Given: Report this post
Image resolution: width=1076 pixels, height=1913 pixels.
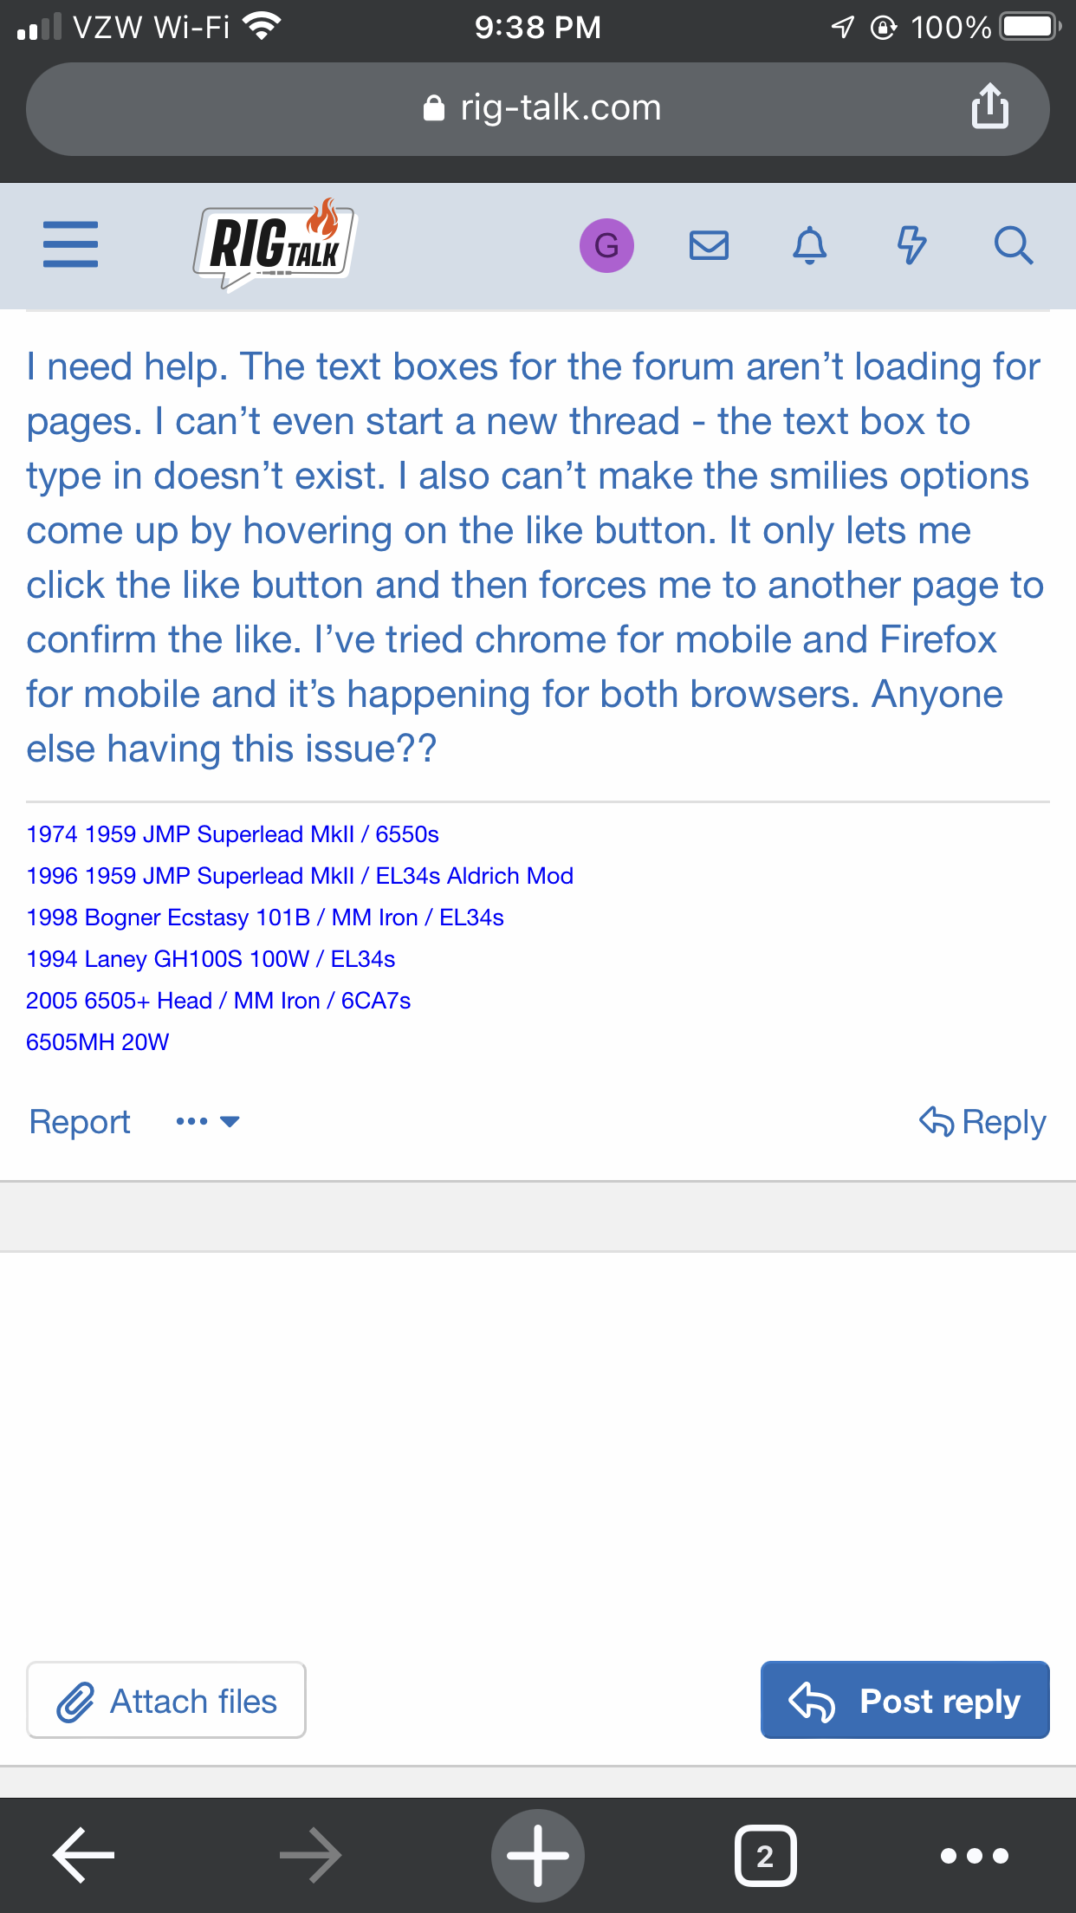Looking at the screenshot, I should tap(80, 1121).
